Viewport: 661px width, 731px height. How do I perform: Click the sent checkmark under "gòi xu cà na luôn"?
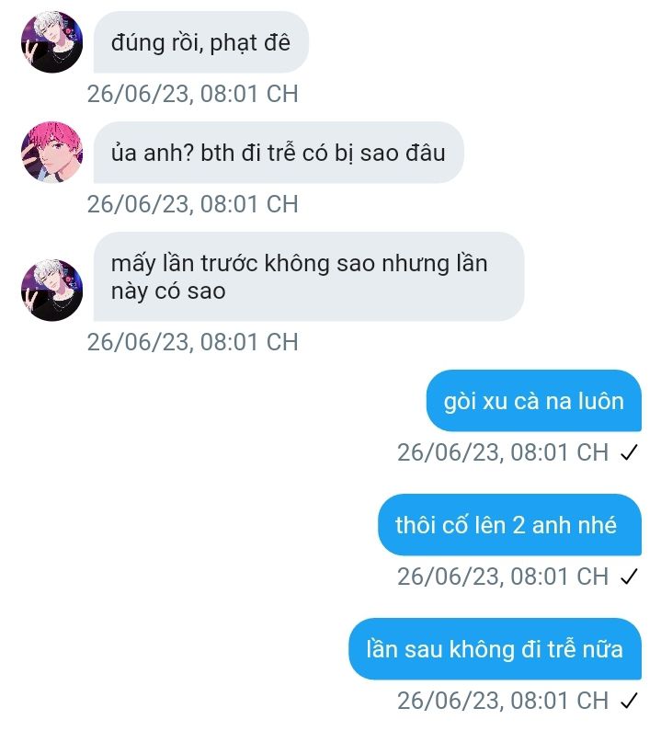pos(629,452)
